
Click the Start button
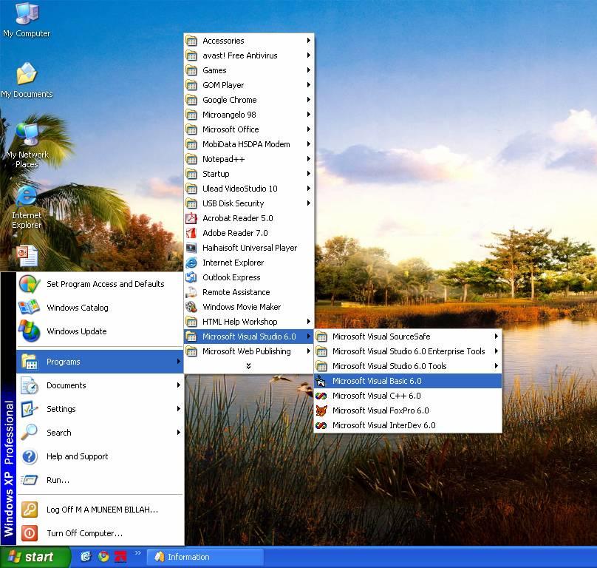(x=35, y=557)
